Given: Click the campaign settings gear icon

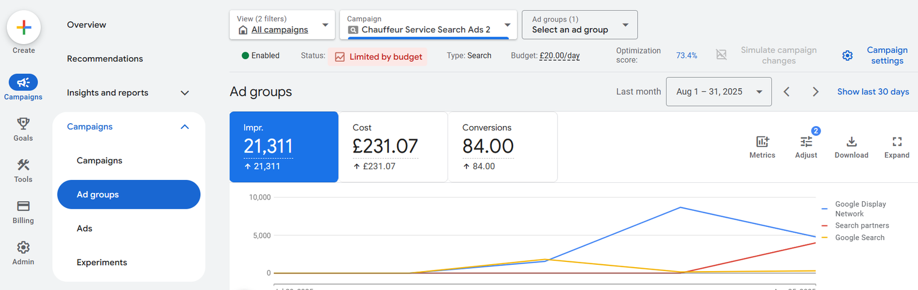Looking at the screenshot, I should [x=847, y=56].
